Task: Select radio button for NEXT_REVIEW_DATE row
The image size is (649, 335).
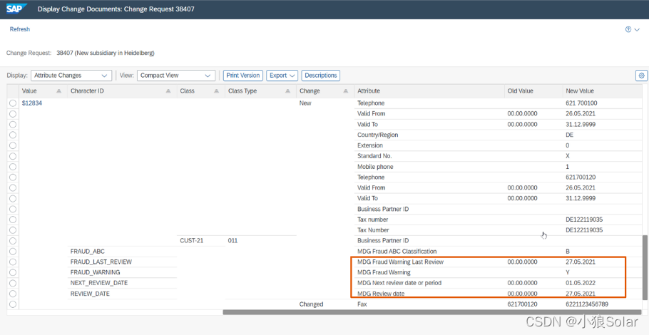Action: click(13, 283)
